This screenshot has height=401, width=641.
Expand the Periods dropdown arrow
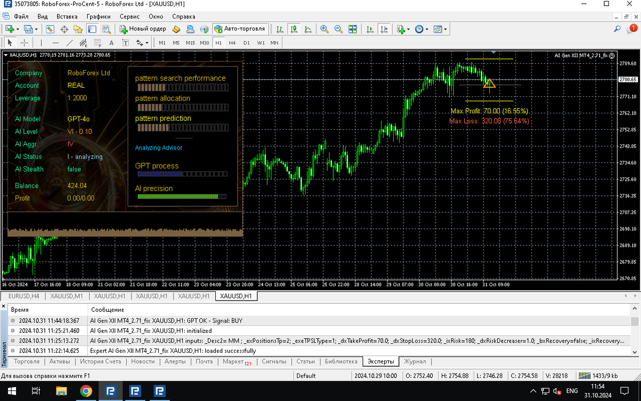pyautogui.click(x=427, y=29)
